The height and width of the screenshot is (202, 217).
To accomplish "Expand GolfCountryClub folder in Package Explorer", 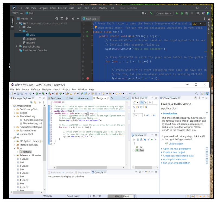I will pos(15,109).
